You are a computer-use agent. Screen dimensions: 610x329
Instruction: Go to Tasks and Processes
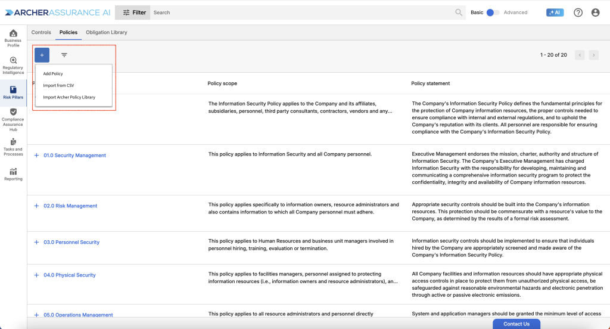coord(13,147)
